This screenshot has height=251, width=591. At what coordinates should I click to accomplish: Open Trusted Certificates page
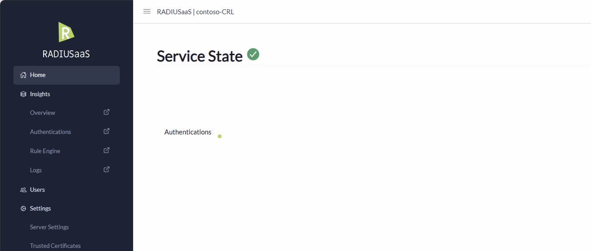(55, 246)
